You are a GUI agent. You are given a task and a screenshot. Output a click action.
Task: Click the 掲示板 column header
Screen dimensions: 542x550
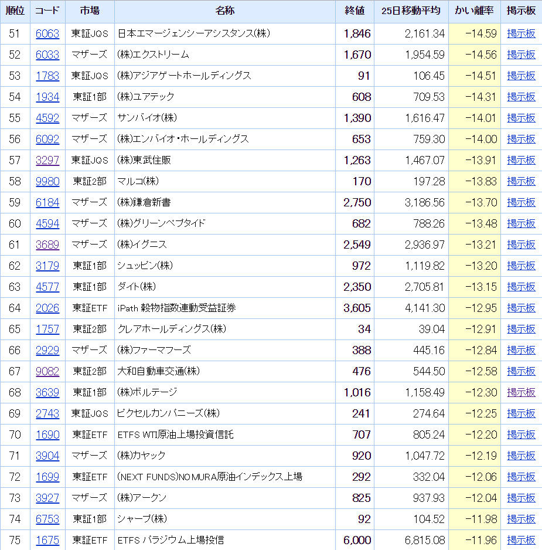click(521, 11)
